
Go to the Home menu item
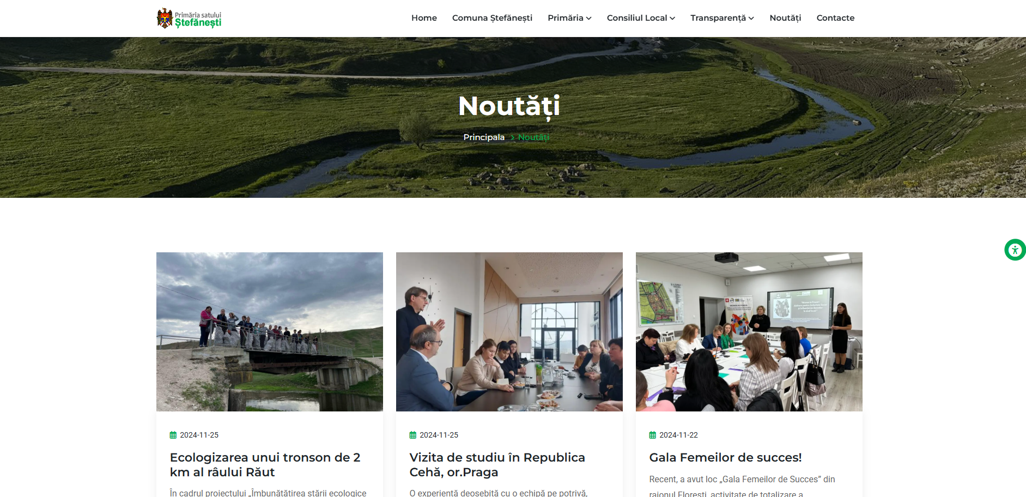[x=424, y=18]
